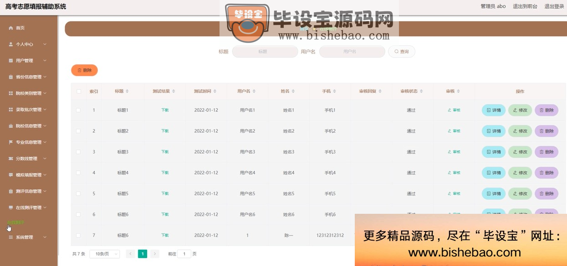
Task: Sort by the 姓名 column arrows
Action: pyautogui.click(x=293, y=91)
